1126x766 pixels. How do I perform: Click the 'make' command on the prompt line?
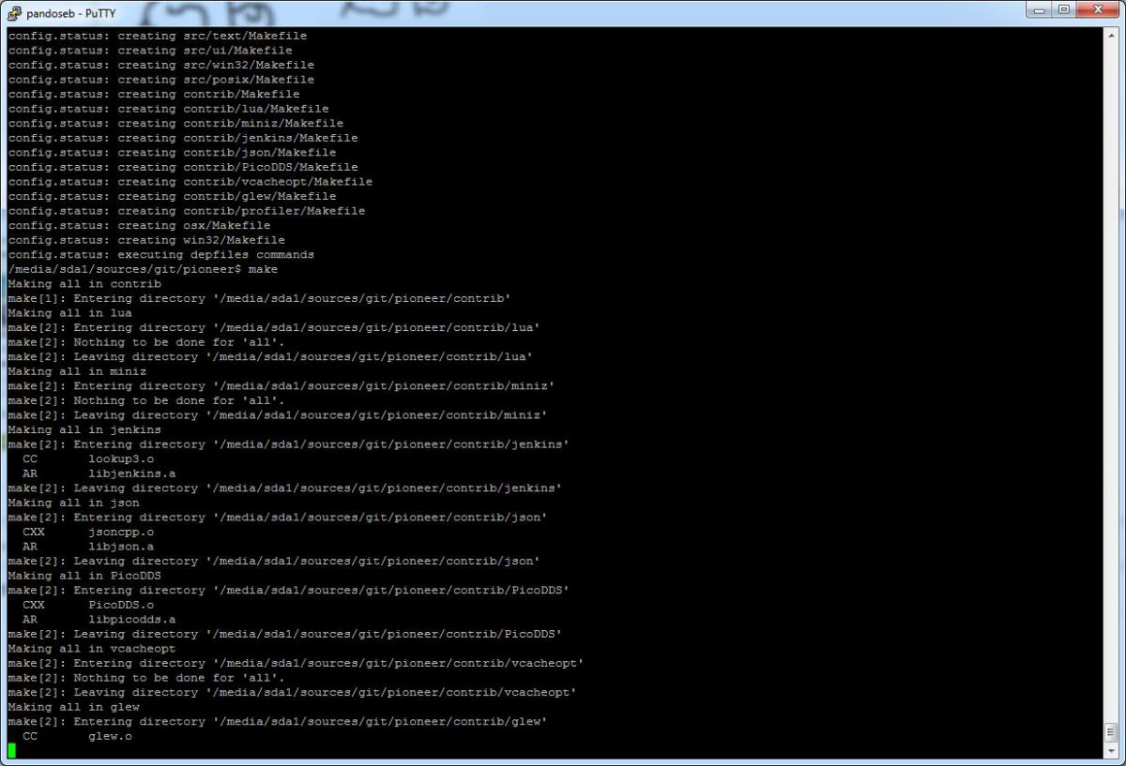point(263,269)
